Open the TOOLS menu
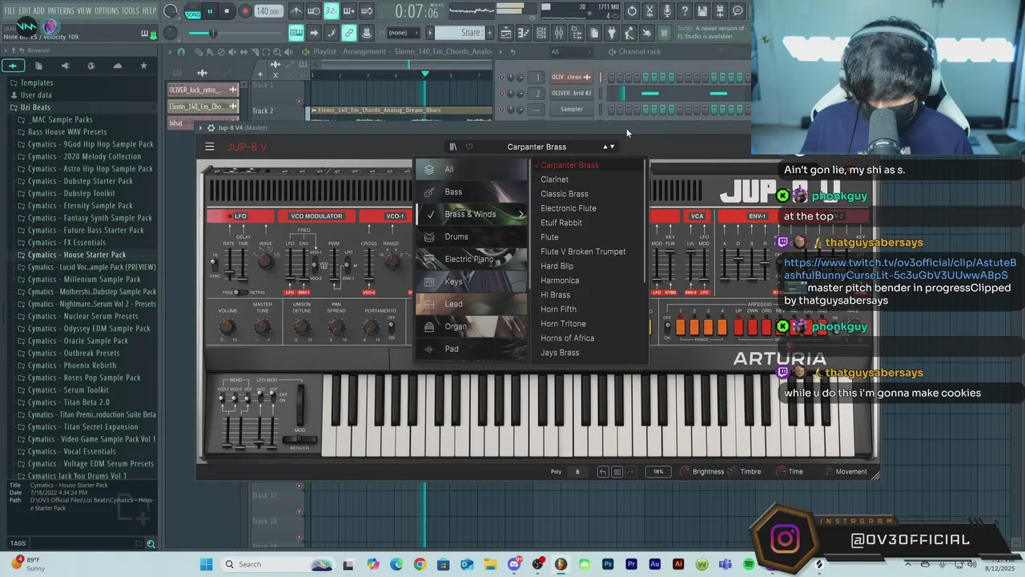This screenshot has height=577, width=1025. coord(130,10)
